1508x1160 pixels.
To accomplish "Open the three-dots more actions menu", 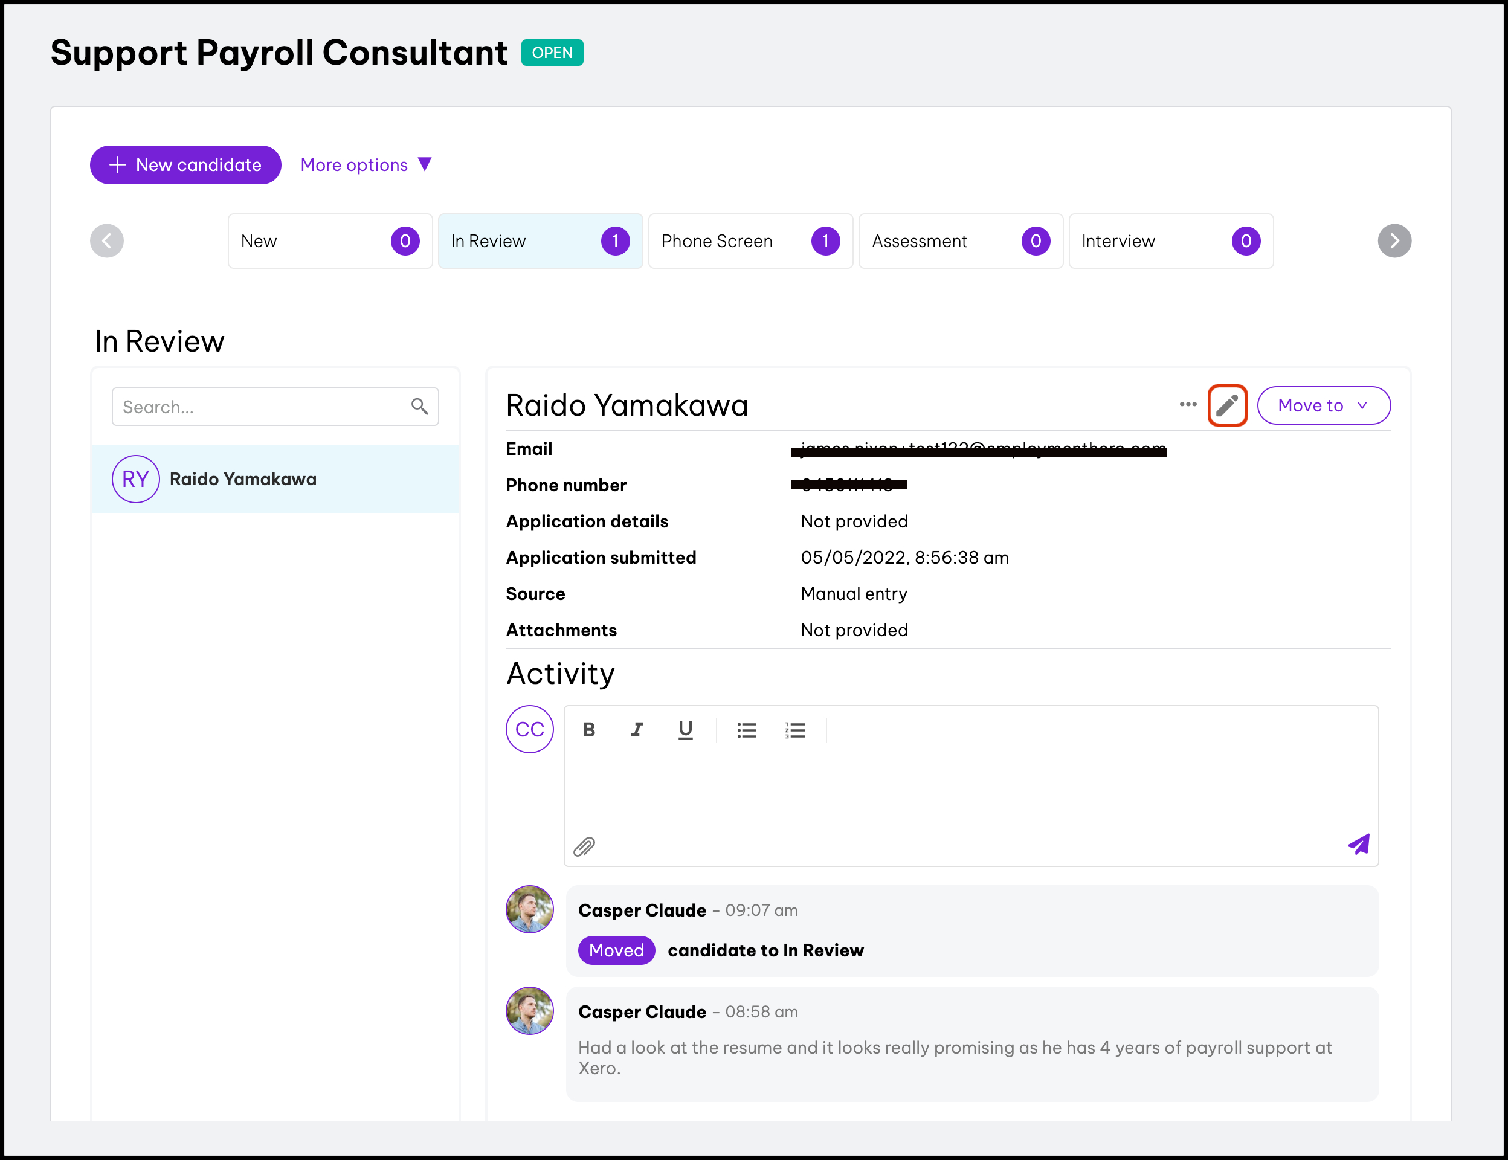I will pos(1188,405).
